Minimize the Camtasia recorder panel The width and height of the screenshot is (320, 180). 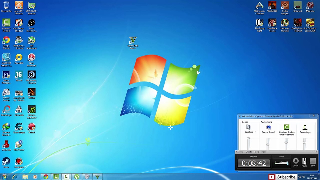(312, 152)
